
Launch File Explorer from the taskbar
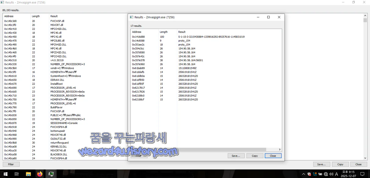coord(28,174)
